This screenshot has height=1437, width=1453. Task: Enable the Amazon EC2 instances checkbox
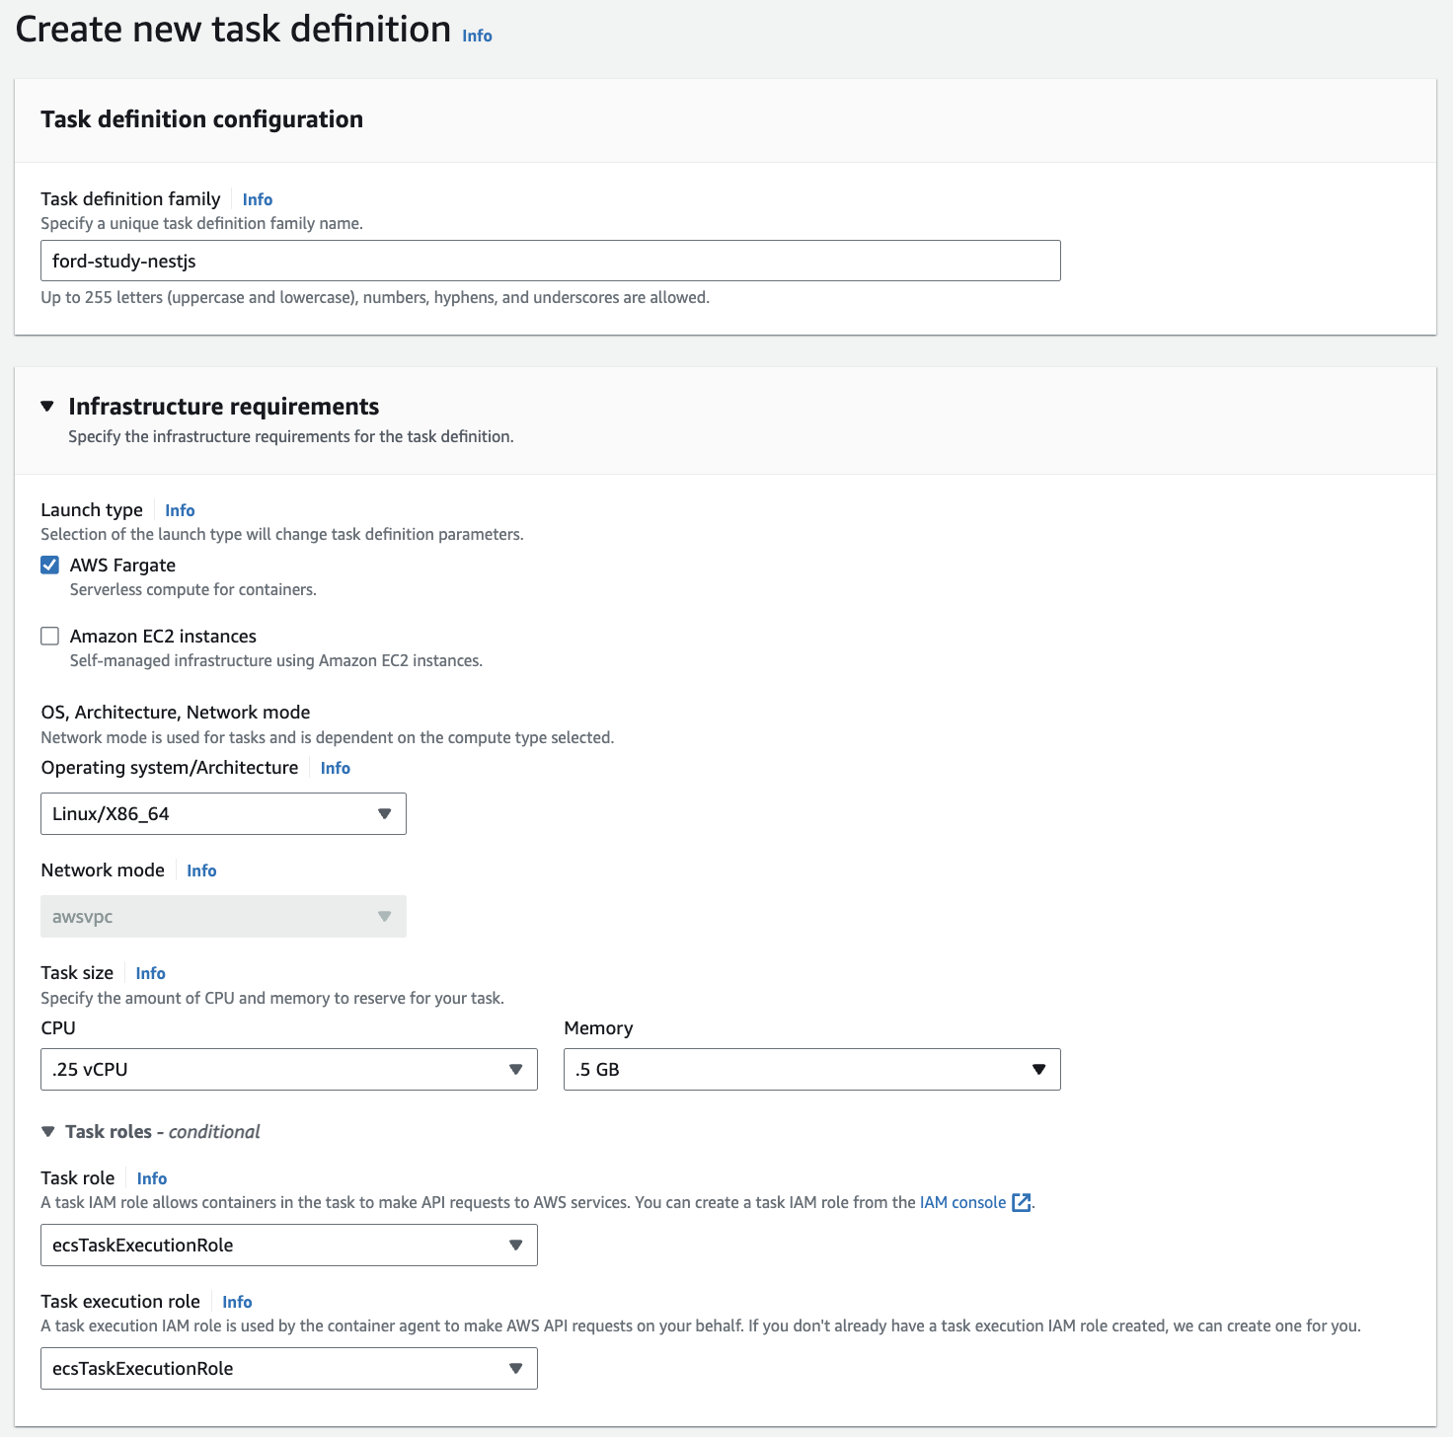tap(49, 636)
